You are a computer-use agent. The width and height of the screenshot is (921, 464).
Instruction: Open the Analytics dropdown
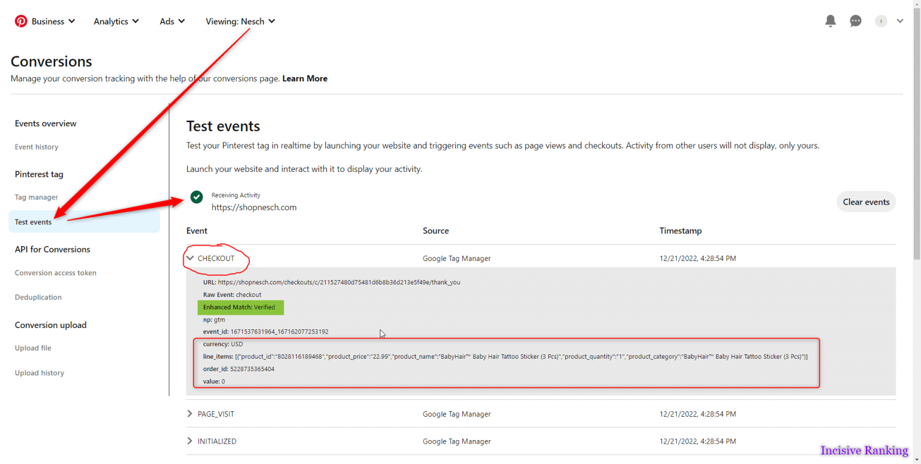[x=116, y=21]
